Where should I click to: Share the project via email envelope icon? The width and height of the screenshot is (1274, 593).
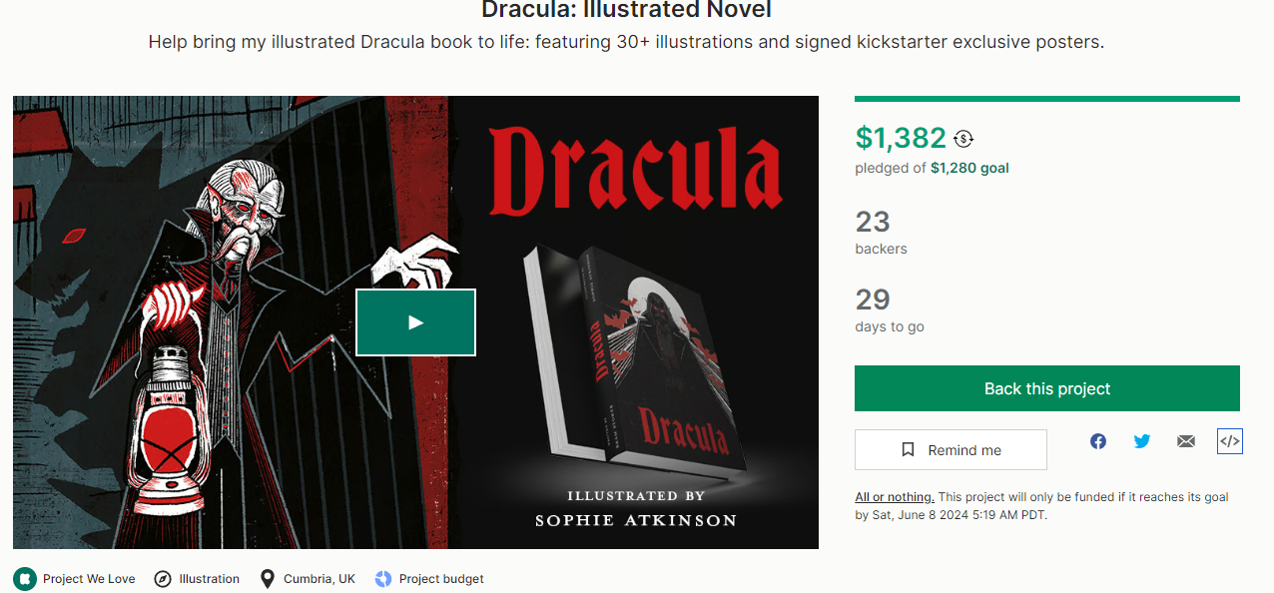[1186, 441]
